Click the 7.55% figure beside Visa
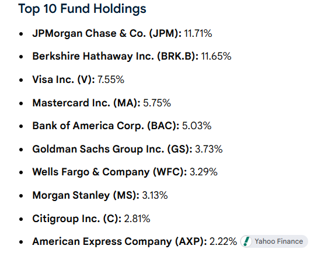The width and height of the screenshot is (335, 256). click(x=111, y=79)
